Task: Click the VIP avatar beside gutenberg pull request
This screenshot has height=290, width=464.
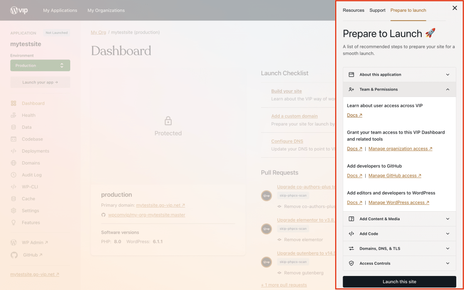Action: pyautogui.click(x=266, y=262)
